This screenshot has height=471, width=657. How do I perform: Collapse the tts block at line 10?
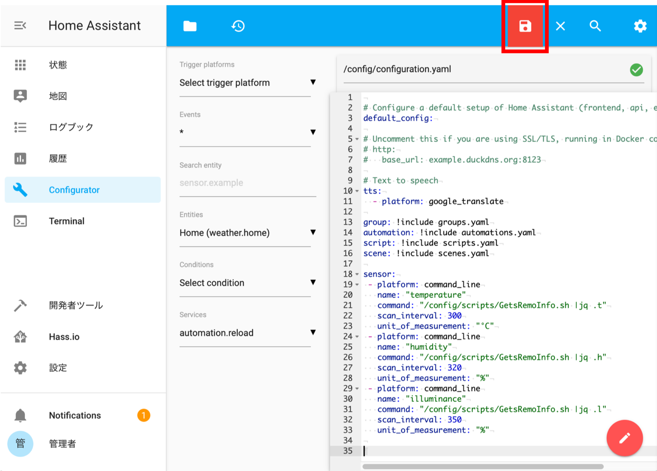pyautogui.click(x=357, y=191)
